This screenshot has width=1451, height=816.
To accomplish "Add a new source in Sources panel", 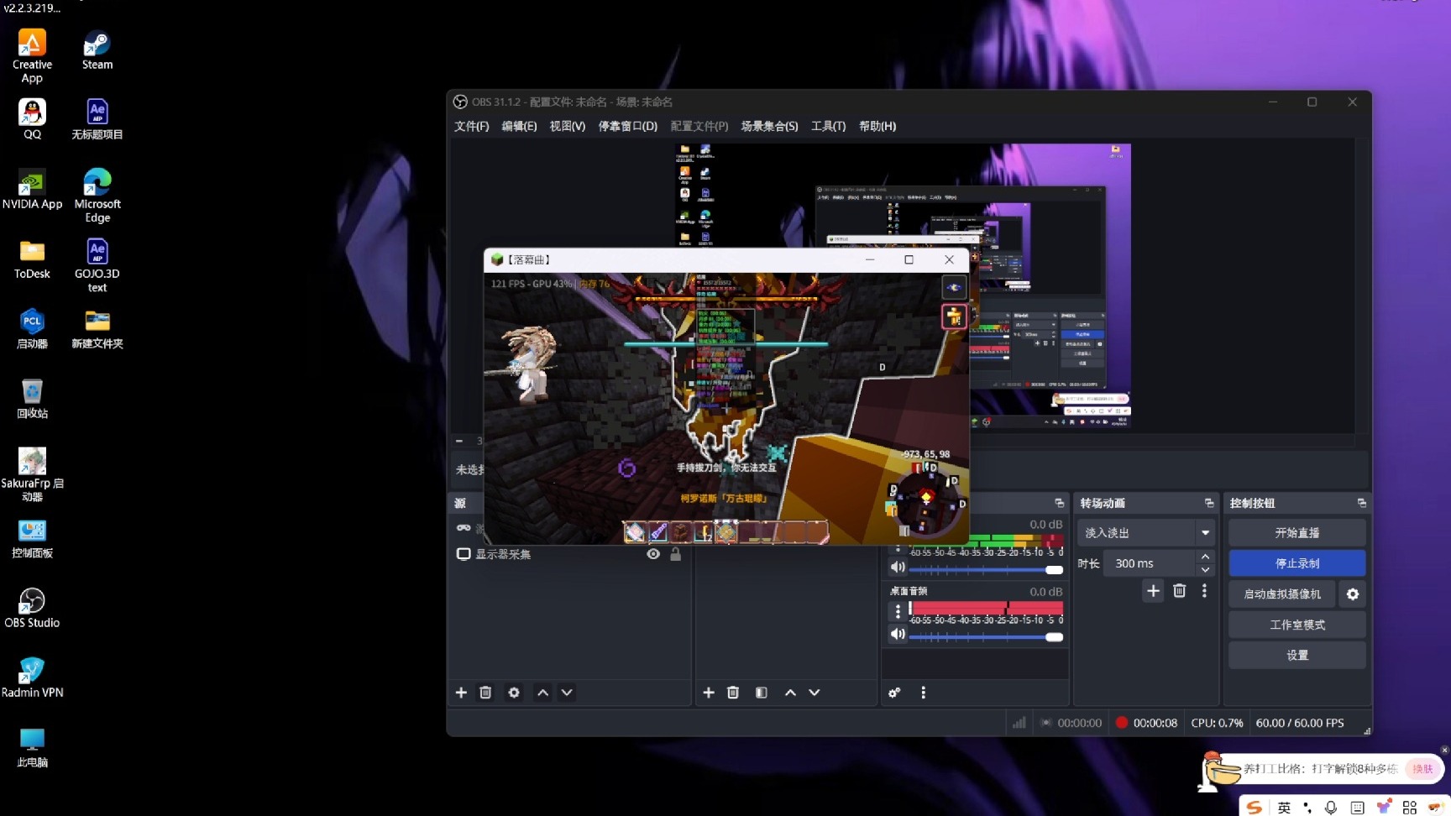I will pos(461,693).
